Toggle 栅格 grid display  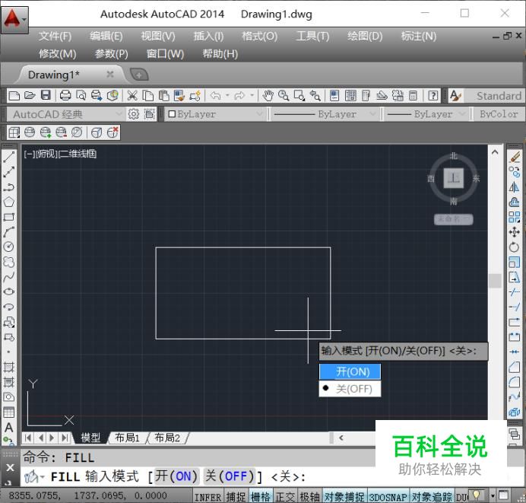coord(260,497)
